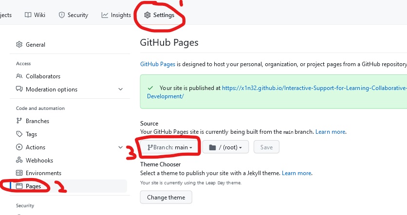407x215 pixels.
Task: Click the Environments server icon
Action: [19, 173]
